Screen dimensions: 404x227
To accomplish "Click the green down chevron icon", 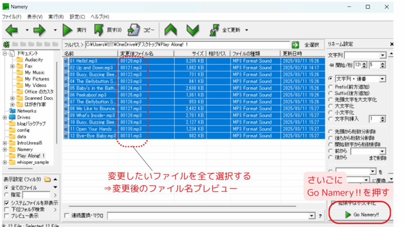I will tap(192, 30).
